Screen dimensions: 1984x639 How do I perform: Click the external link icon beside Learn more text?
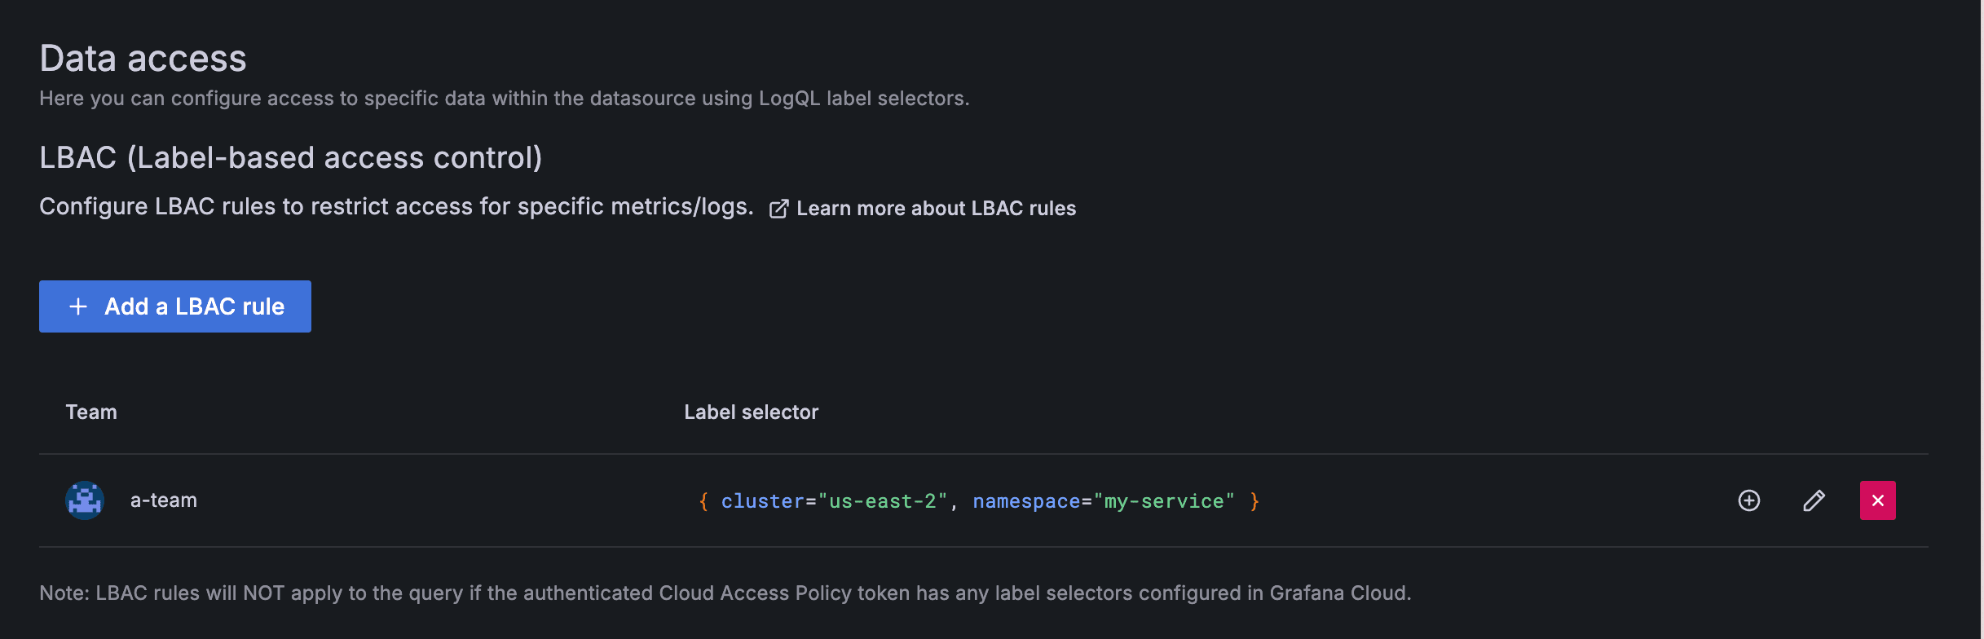click(x=780, y=209)
